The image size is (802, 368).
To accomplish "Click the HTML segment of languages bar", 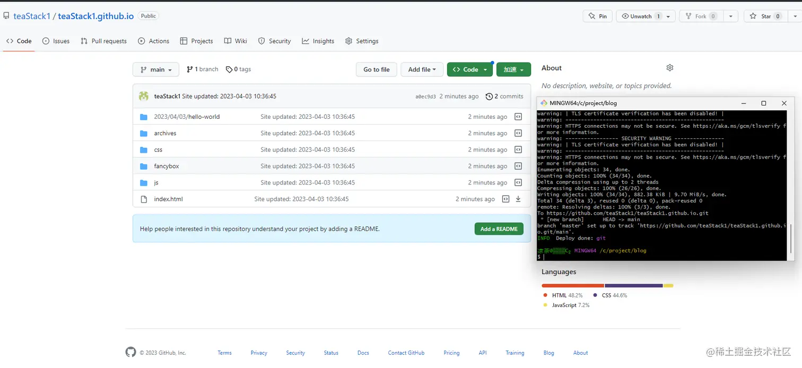I will [x=573, y=285].
